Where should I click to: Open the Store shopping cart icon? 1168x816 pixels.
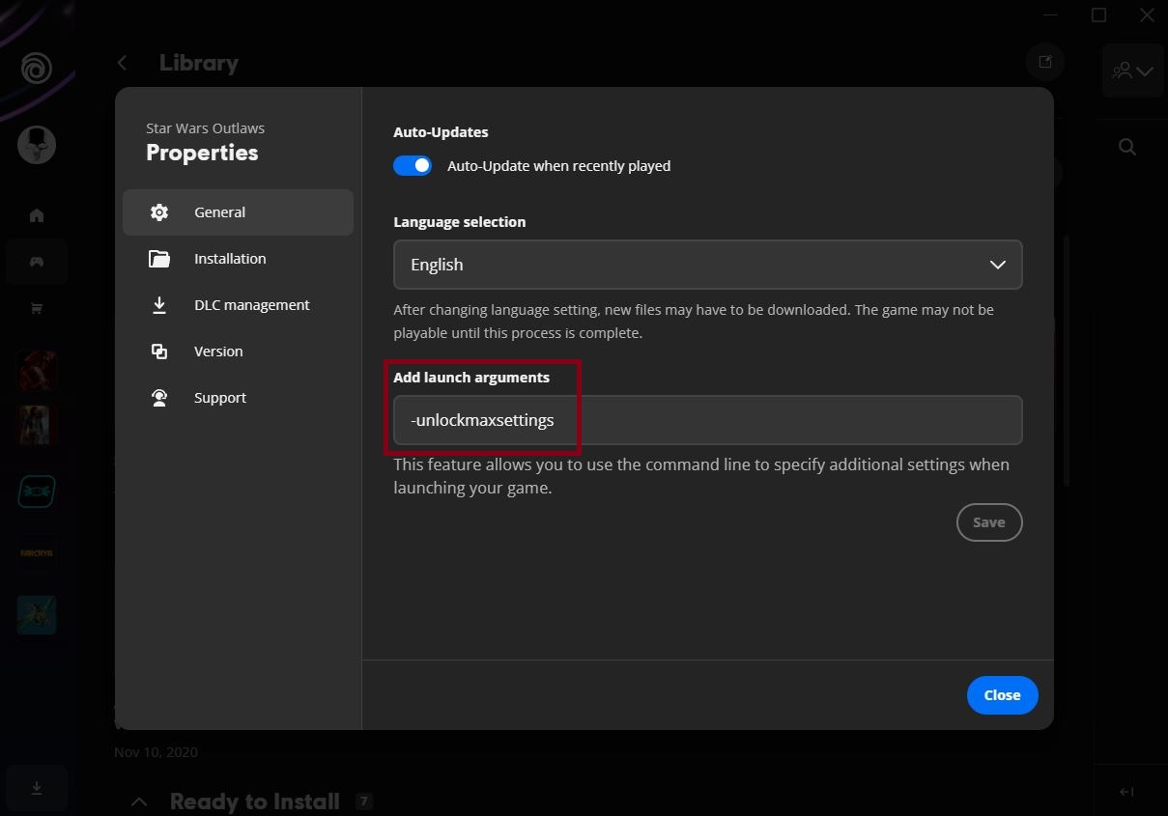click(x=37, y=308)
